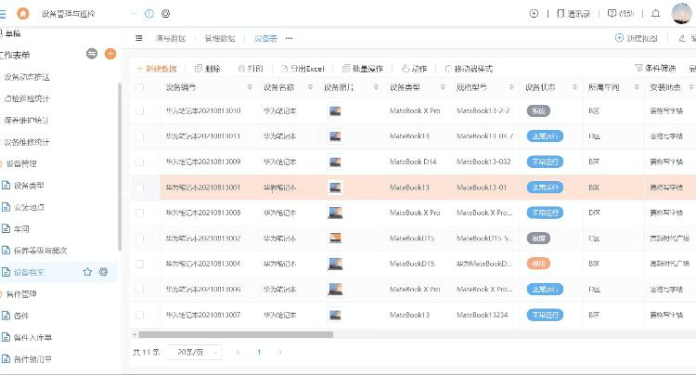Check the highlighted row 华为笔记本20210813001
Image resolution: width=696 pixels, height=375 pixels.
[140, 187]
